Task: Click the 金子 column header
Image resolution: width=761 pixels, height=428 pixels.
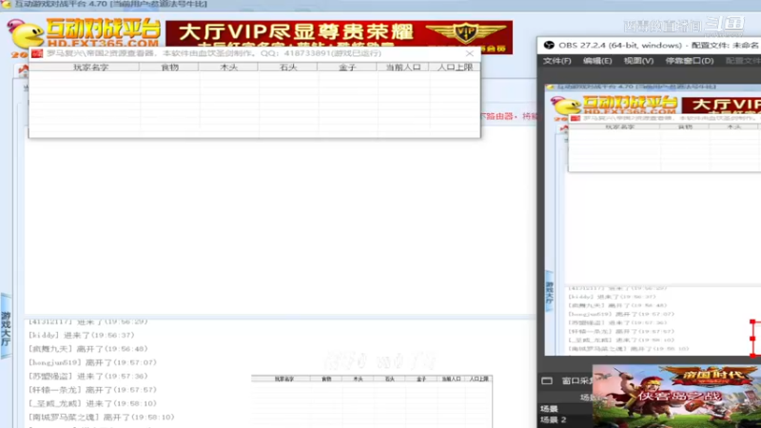Action: [x=347, y=67]
